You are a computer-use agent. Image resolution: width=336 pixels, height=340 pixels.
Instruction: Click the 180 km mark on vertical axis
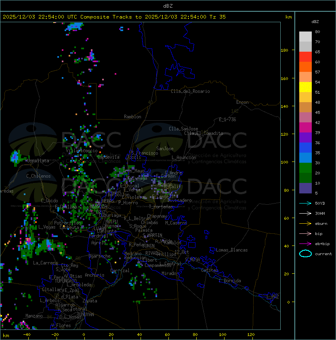pyautogui.click(x=284, y=50)
